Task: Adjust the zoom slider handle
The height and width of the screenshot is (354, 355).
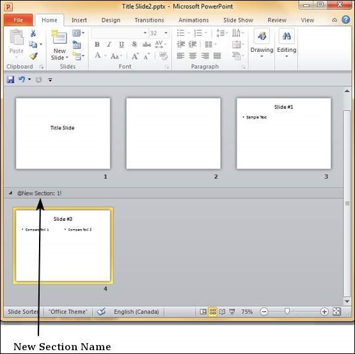Action: (x=287, y=311)
